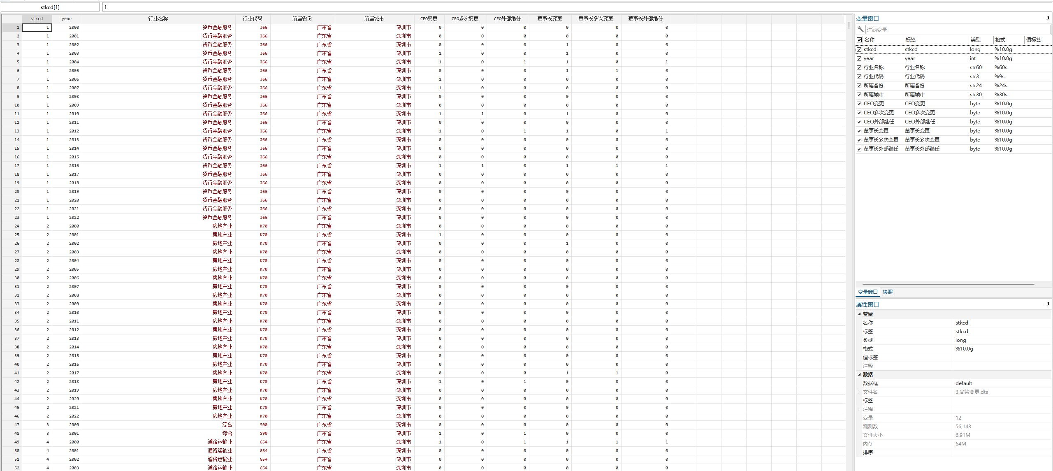The height and width of the screenshot is (471, 1053).
Task: Expand the 注释 row under 数据
Action: click(x=859, y=409)
